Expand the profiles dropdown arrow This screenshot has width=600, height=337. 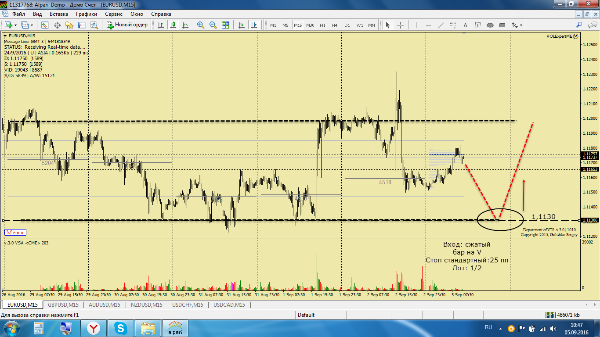(x=32, y=25)
